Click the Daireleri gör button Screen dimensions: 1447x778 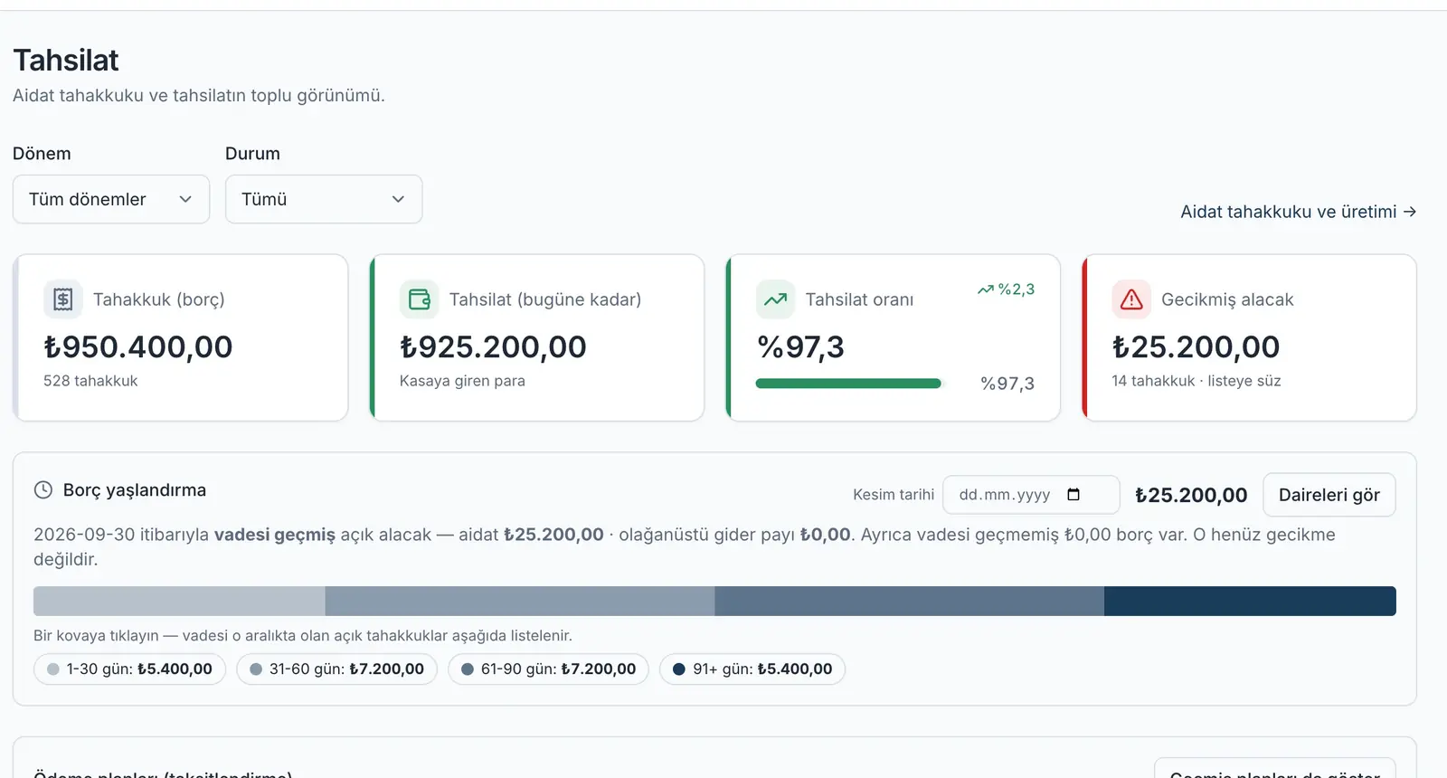(1329, 495)
